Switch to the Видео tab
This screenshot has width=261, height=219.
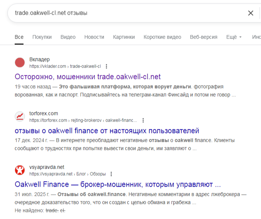[68, 37]
